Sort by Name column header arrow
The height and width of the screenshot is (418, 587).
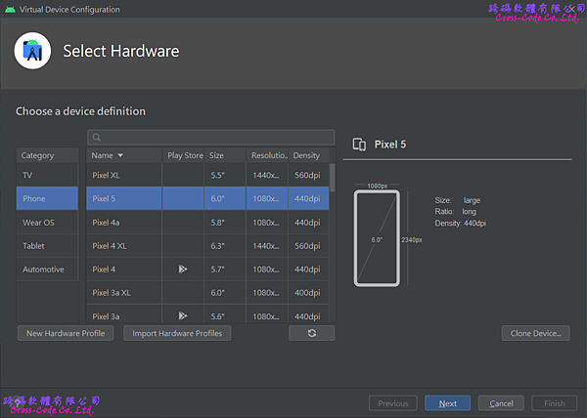(120, 155)
